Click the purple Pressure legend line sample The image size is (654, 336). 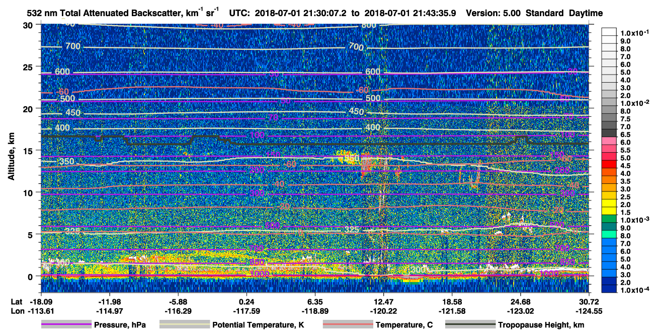coord(66,325)
